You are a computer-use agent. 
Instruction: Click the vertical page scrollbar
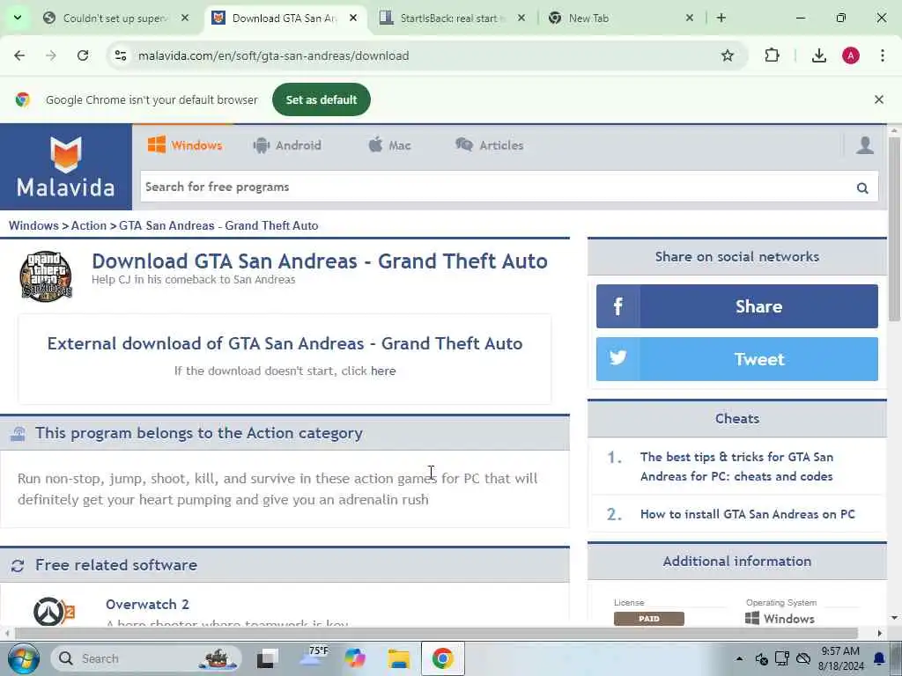(894, 230)
